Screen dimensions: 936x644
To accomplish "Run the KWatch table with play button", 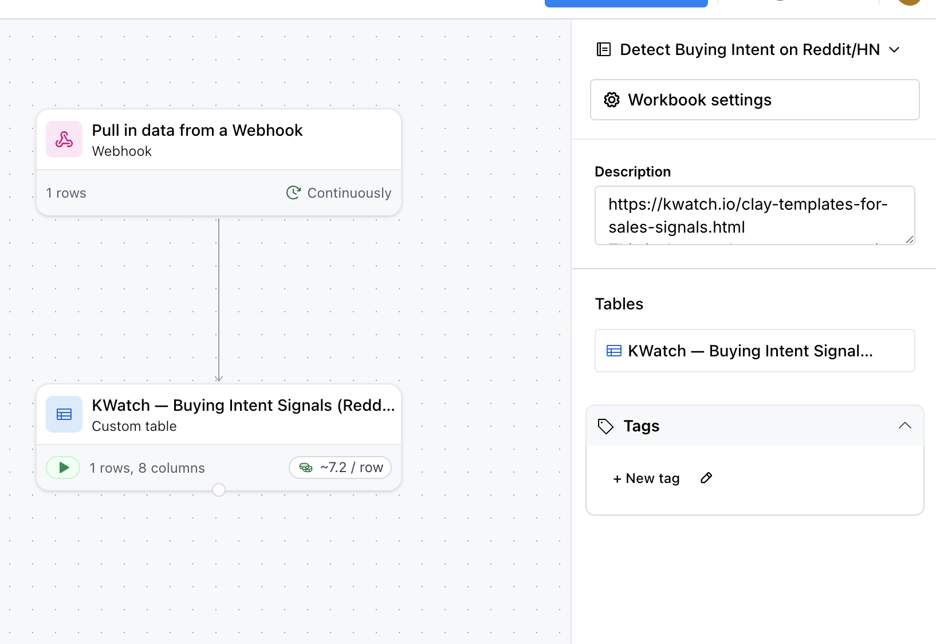I will coord(63,468).
